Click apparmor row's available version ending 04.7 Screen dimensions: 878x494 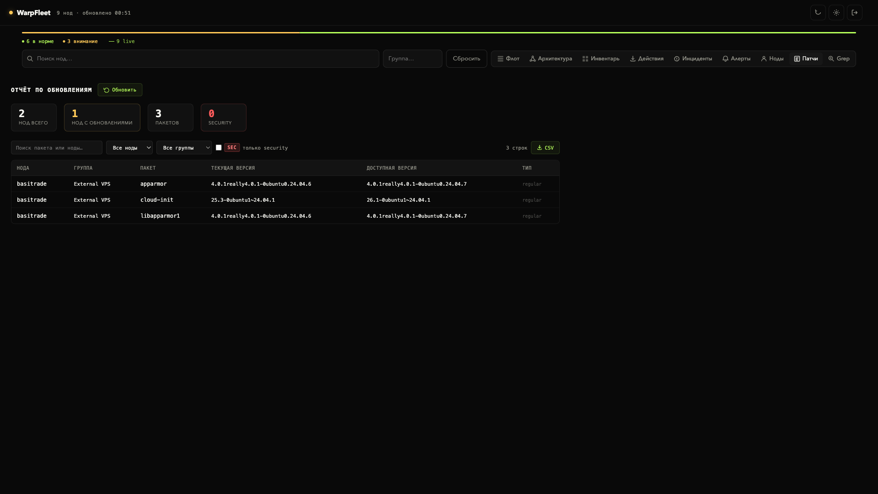(x=417, y=184)
